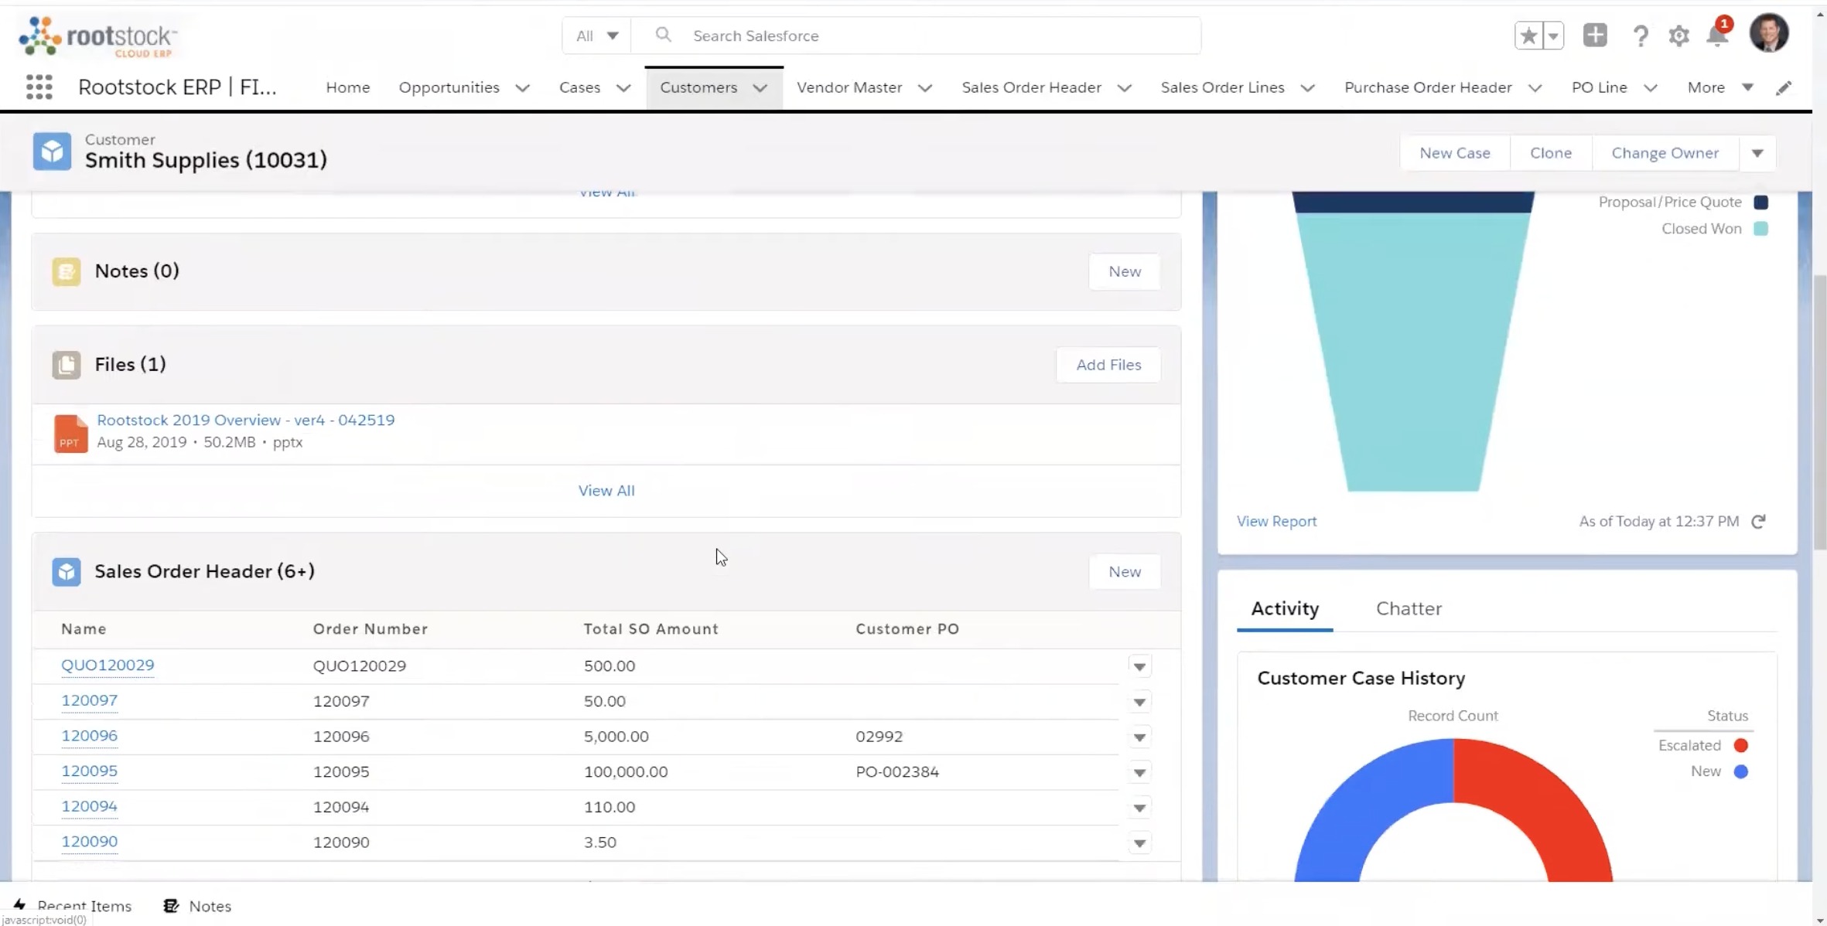Expand the row options for order 120096
The width and height of the screenshot is (1827, 926).
pos(1138,736)
